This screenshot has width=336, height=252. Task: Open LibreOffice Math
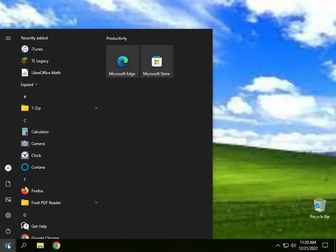point(60,73)
